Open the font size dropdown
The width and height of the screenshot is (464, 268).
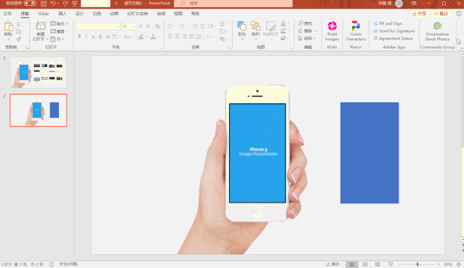[x=135, y=27]
